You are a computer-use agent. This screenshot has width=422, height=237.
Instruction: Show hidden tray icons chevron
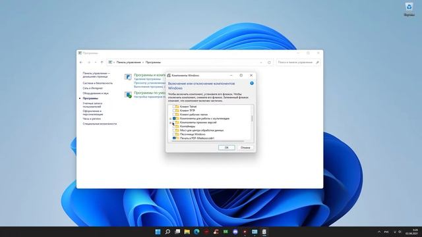379,232
